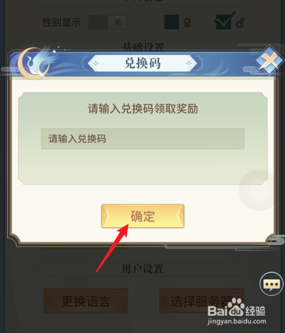Viewport: 285px width, 333px height.
Task: Click the 基础设置 section header
Action: [x=143, y=46]
